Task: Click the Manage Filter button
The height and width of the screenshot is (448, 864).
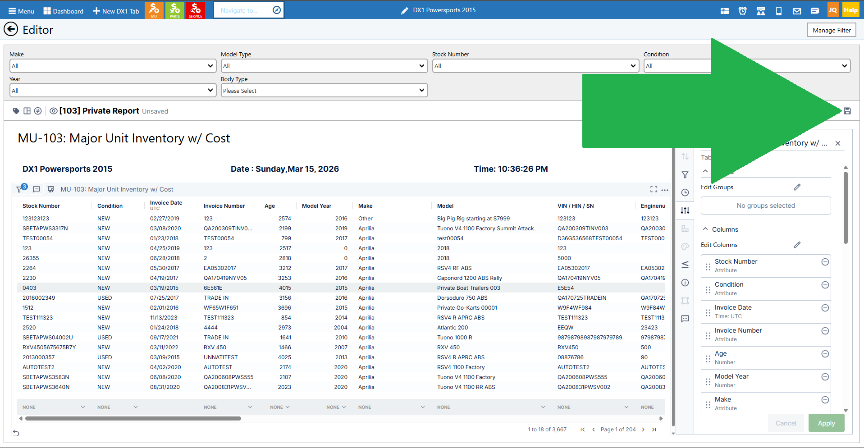Action: click(832, 30)
